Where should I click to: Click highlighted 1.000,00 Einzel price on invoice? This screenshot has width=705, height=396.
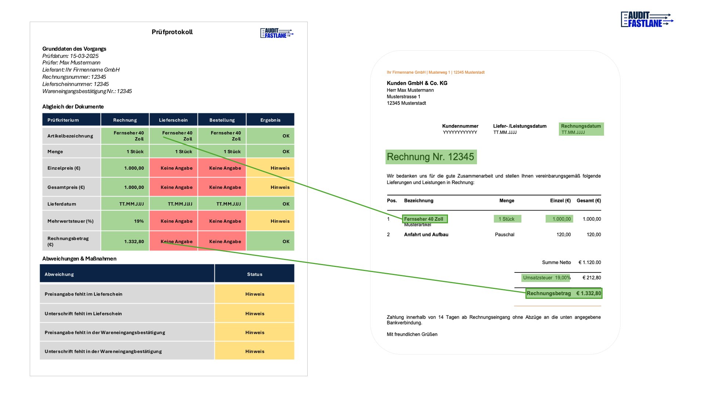pos(559,219)
